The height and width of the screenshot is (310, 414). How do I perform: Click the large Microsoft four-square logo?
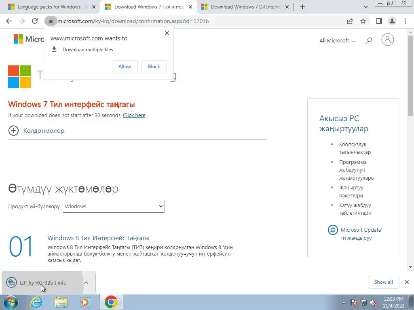(19, 77)
